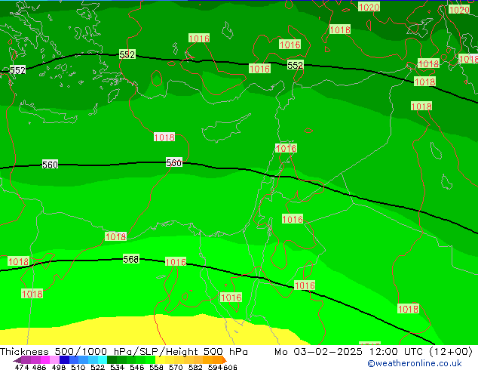
Task: Click the 534 legend scale value
Action: 117,367
